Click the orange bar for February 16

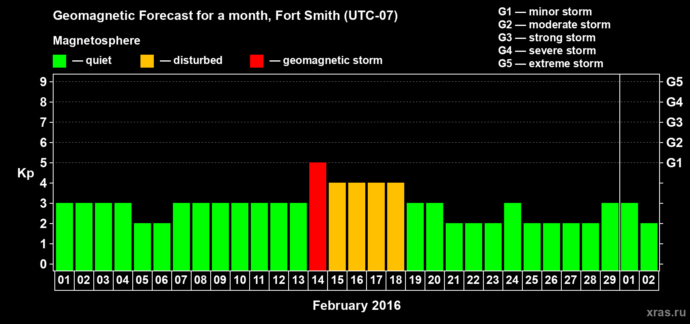(x=357, y=227)
